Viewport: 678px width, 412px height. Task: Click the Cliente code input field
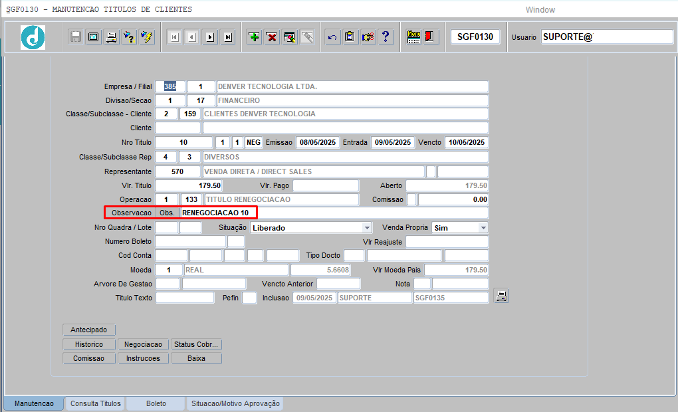click(177, 128)
